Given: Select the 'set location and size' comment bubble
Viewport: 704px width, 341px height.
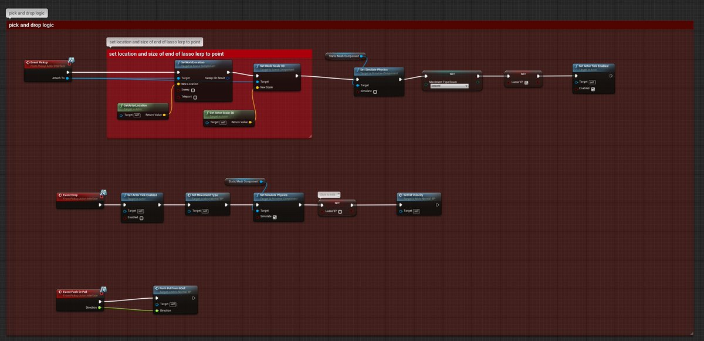Looking at the screenshot, I should (x=155, y=42).
